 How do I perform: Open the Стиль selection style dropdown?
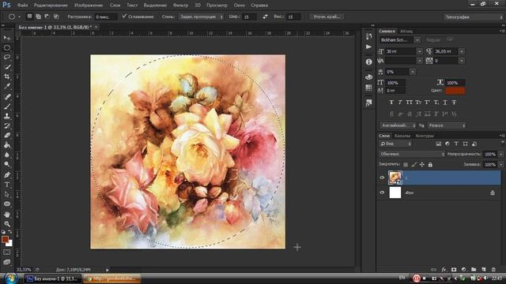[201, 17]
